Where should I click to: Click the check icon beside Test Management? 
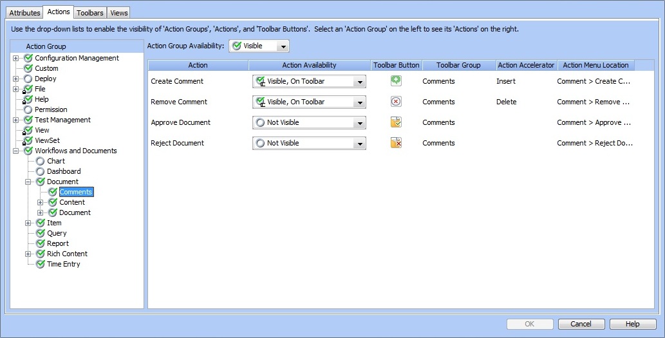(28, 120)
